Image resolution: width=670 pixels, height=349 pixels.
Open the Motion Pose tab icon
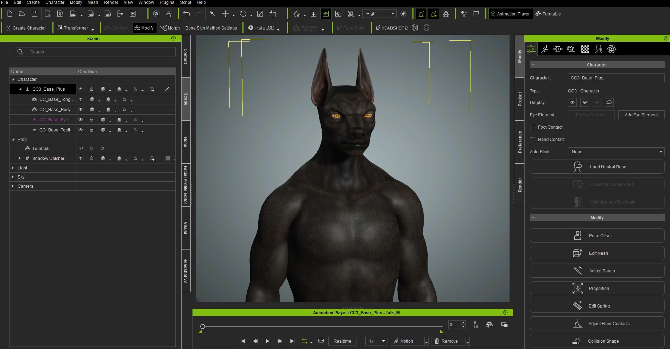(544, 49)
